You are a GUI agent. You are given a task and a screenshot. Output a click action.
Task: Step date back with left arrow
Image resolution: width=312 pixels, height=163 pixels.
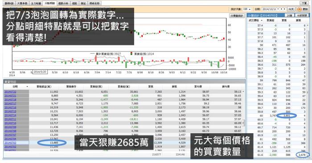tap(281, 9)
